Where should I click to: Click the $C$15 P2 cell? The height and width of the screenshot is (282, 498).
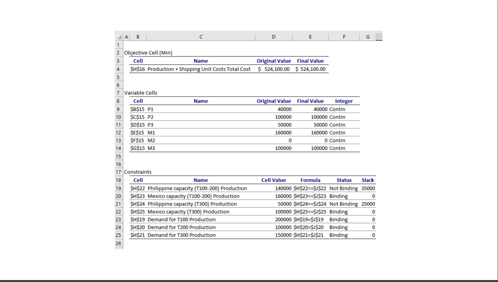click(142, 117)
